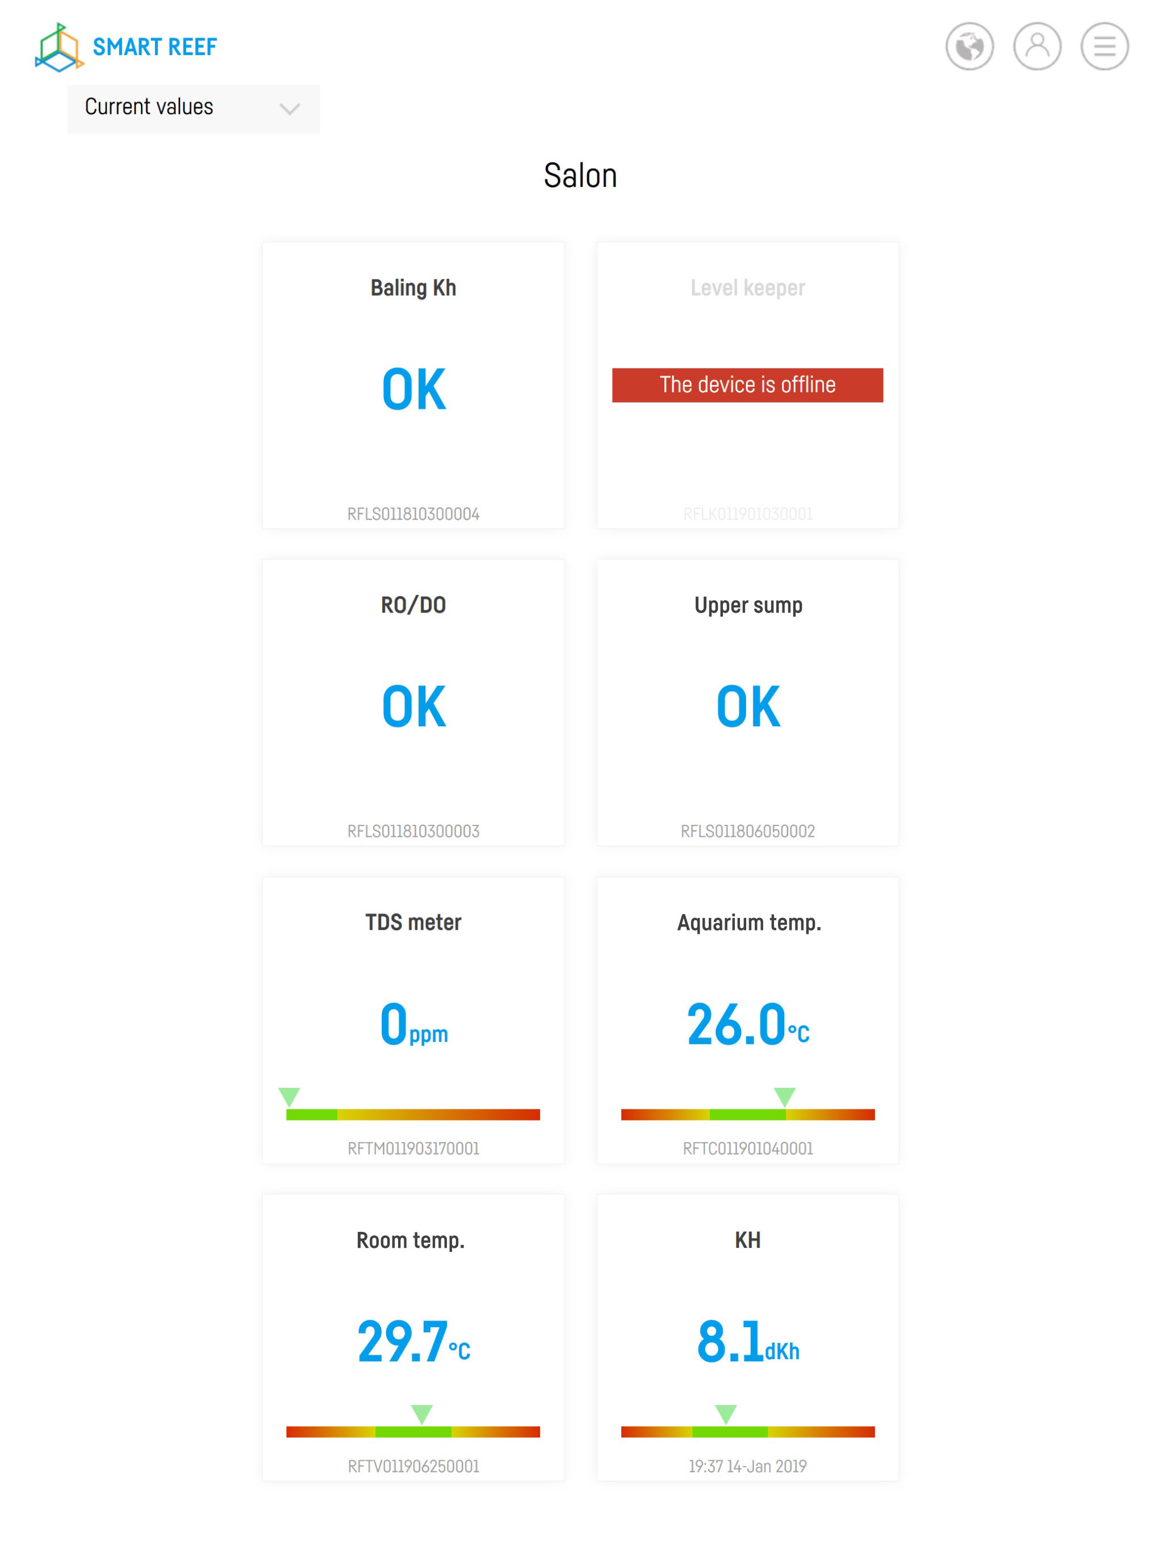Click the Smart Reef cube logo
Screen dimensions: 1163x1551
point(59,47)
